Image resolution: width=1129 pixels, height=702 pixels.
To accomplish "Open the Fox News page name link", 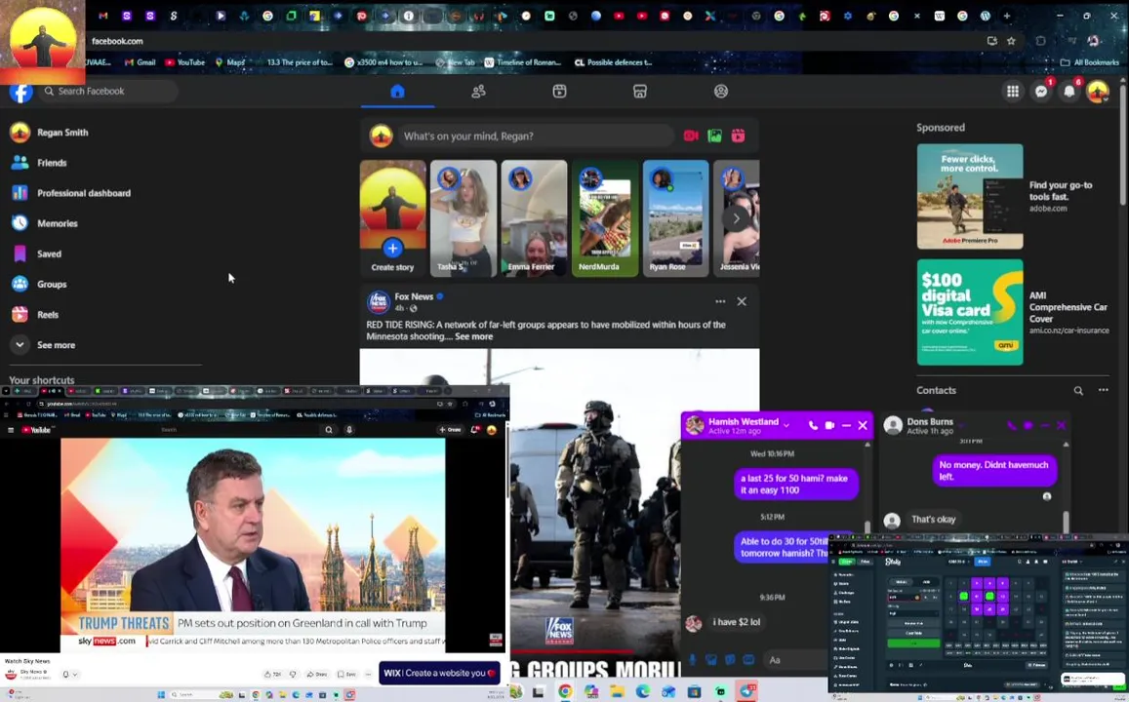I will coord(414,296).
